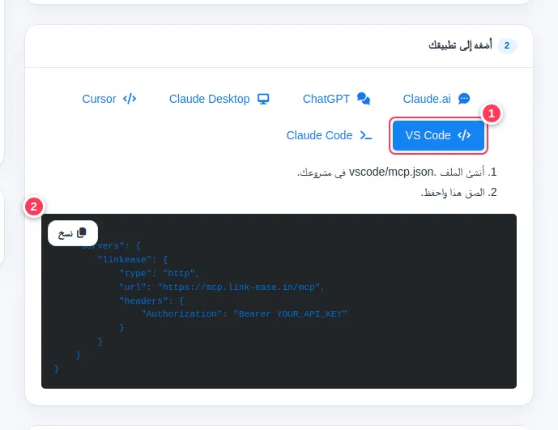Click the Bearer YOUR_API_KEY value in code
558x430 pixels.
pos(290,313)
